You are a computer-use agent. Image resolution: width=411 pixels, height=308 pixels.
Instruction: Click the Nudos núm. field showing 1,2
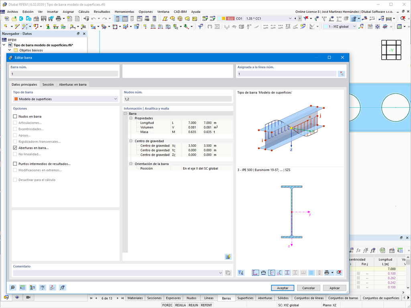pyautogui.click(x=178, y=99)
